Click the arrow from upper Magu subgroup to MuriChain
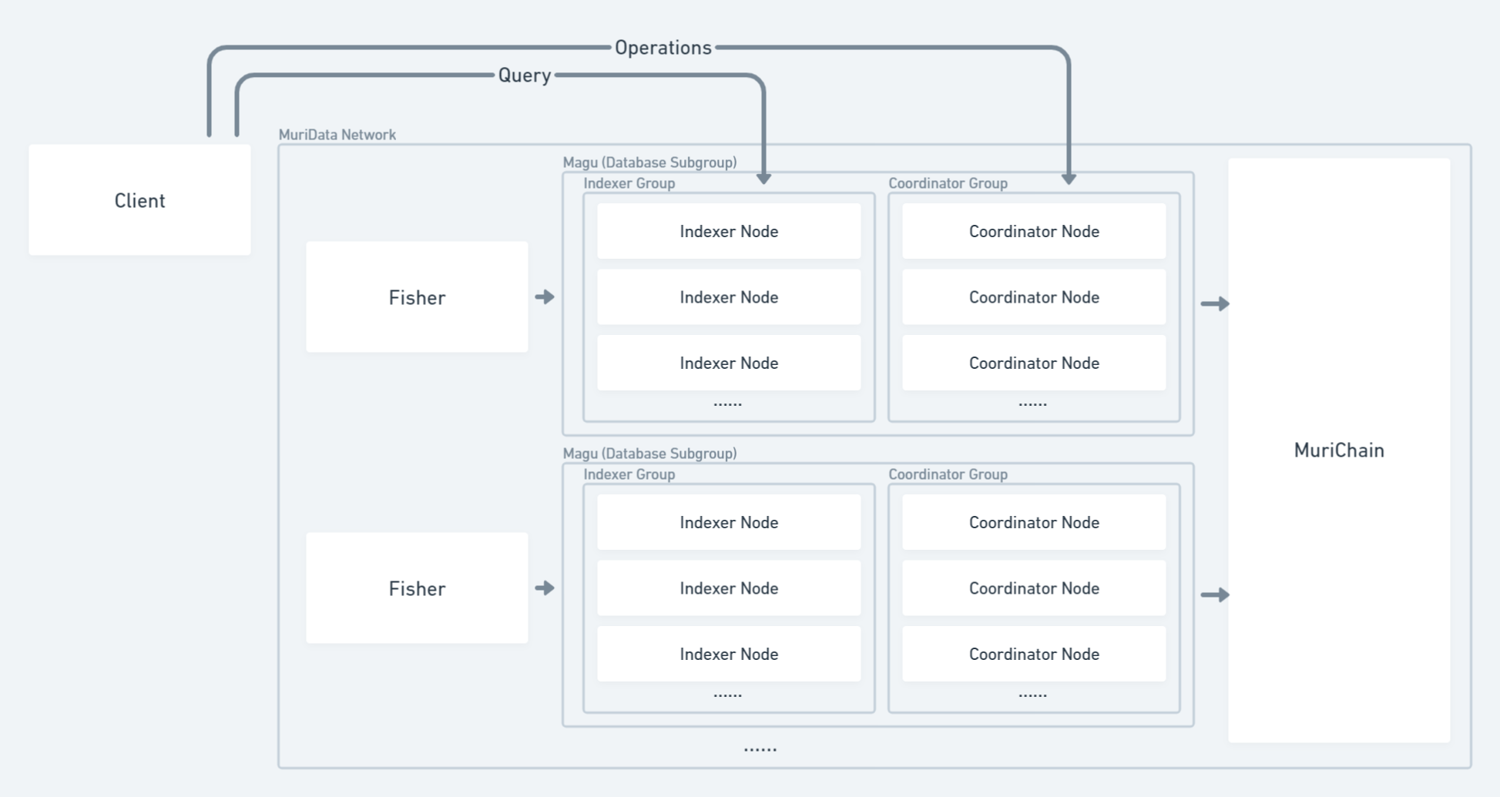The width and height of the screenshot is (1500, 797). pos(1215,304)
